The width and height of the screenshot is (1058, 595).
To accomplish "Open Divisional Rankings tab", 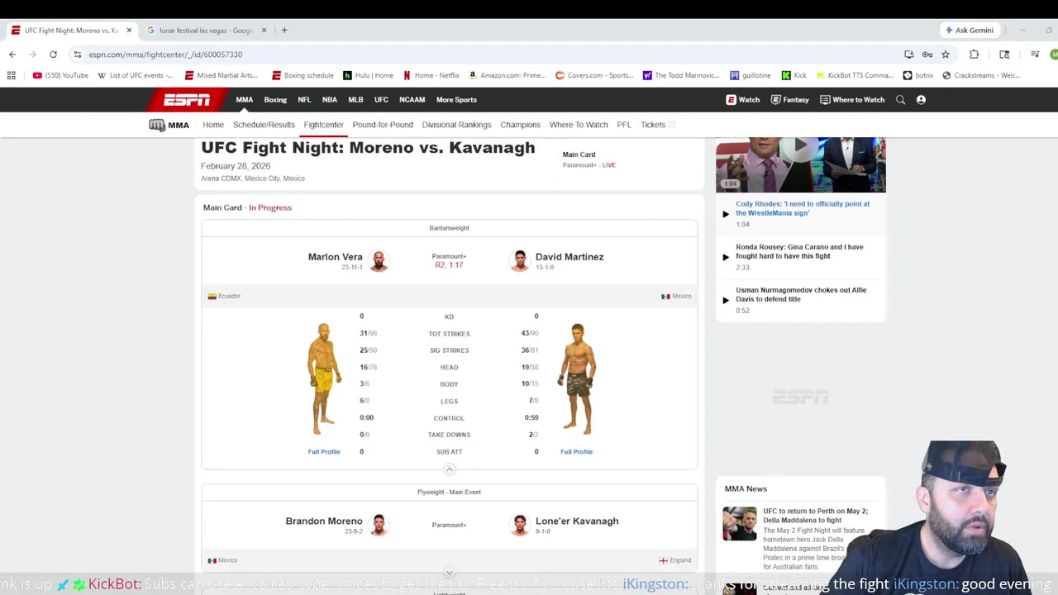I will click(x=456, y=125).
